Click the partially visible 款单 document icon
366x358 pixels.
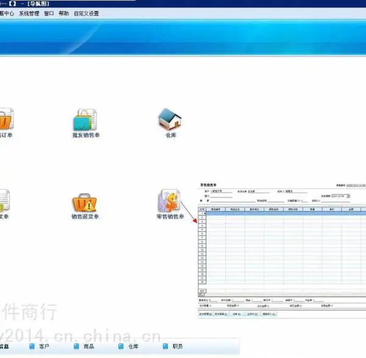5,200
